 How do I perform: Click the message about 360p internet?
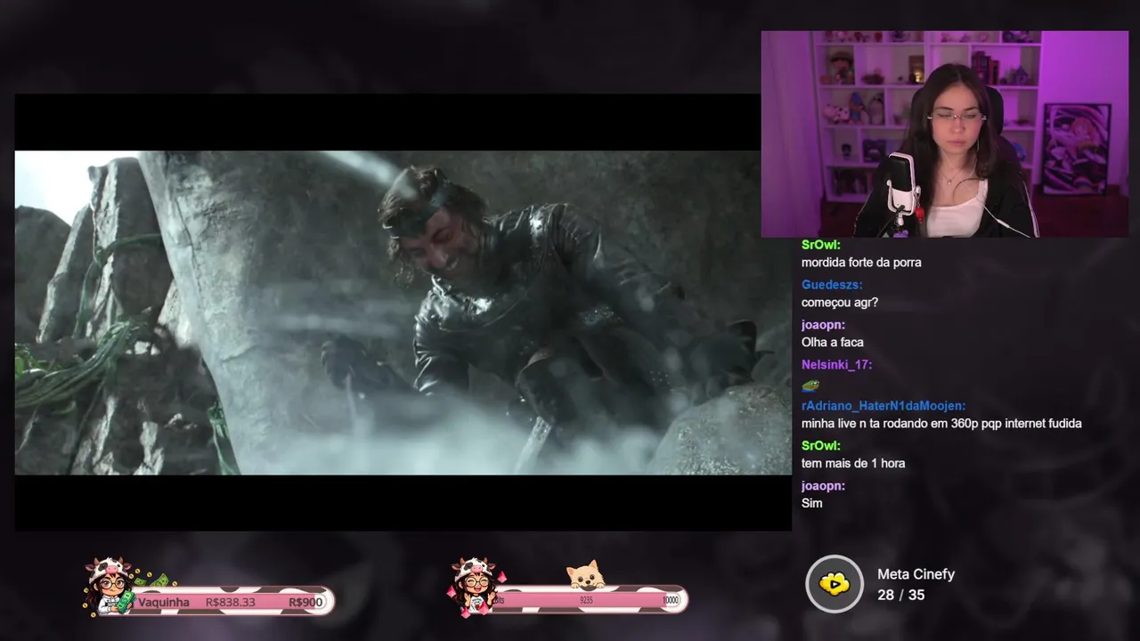click(941, 424)
